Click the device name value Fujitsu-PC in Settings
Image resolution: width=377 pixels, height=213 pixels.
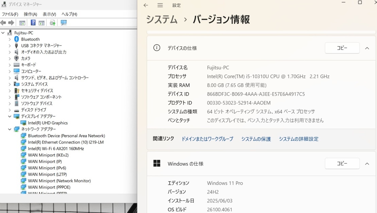218,68
